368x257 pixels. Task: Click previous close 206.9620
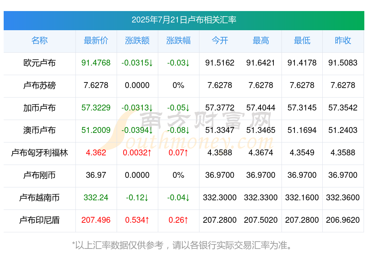coord(343,220)
